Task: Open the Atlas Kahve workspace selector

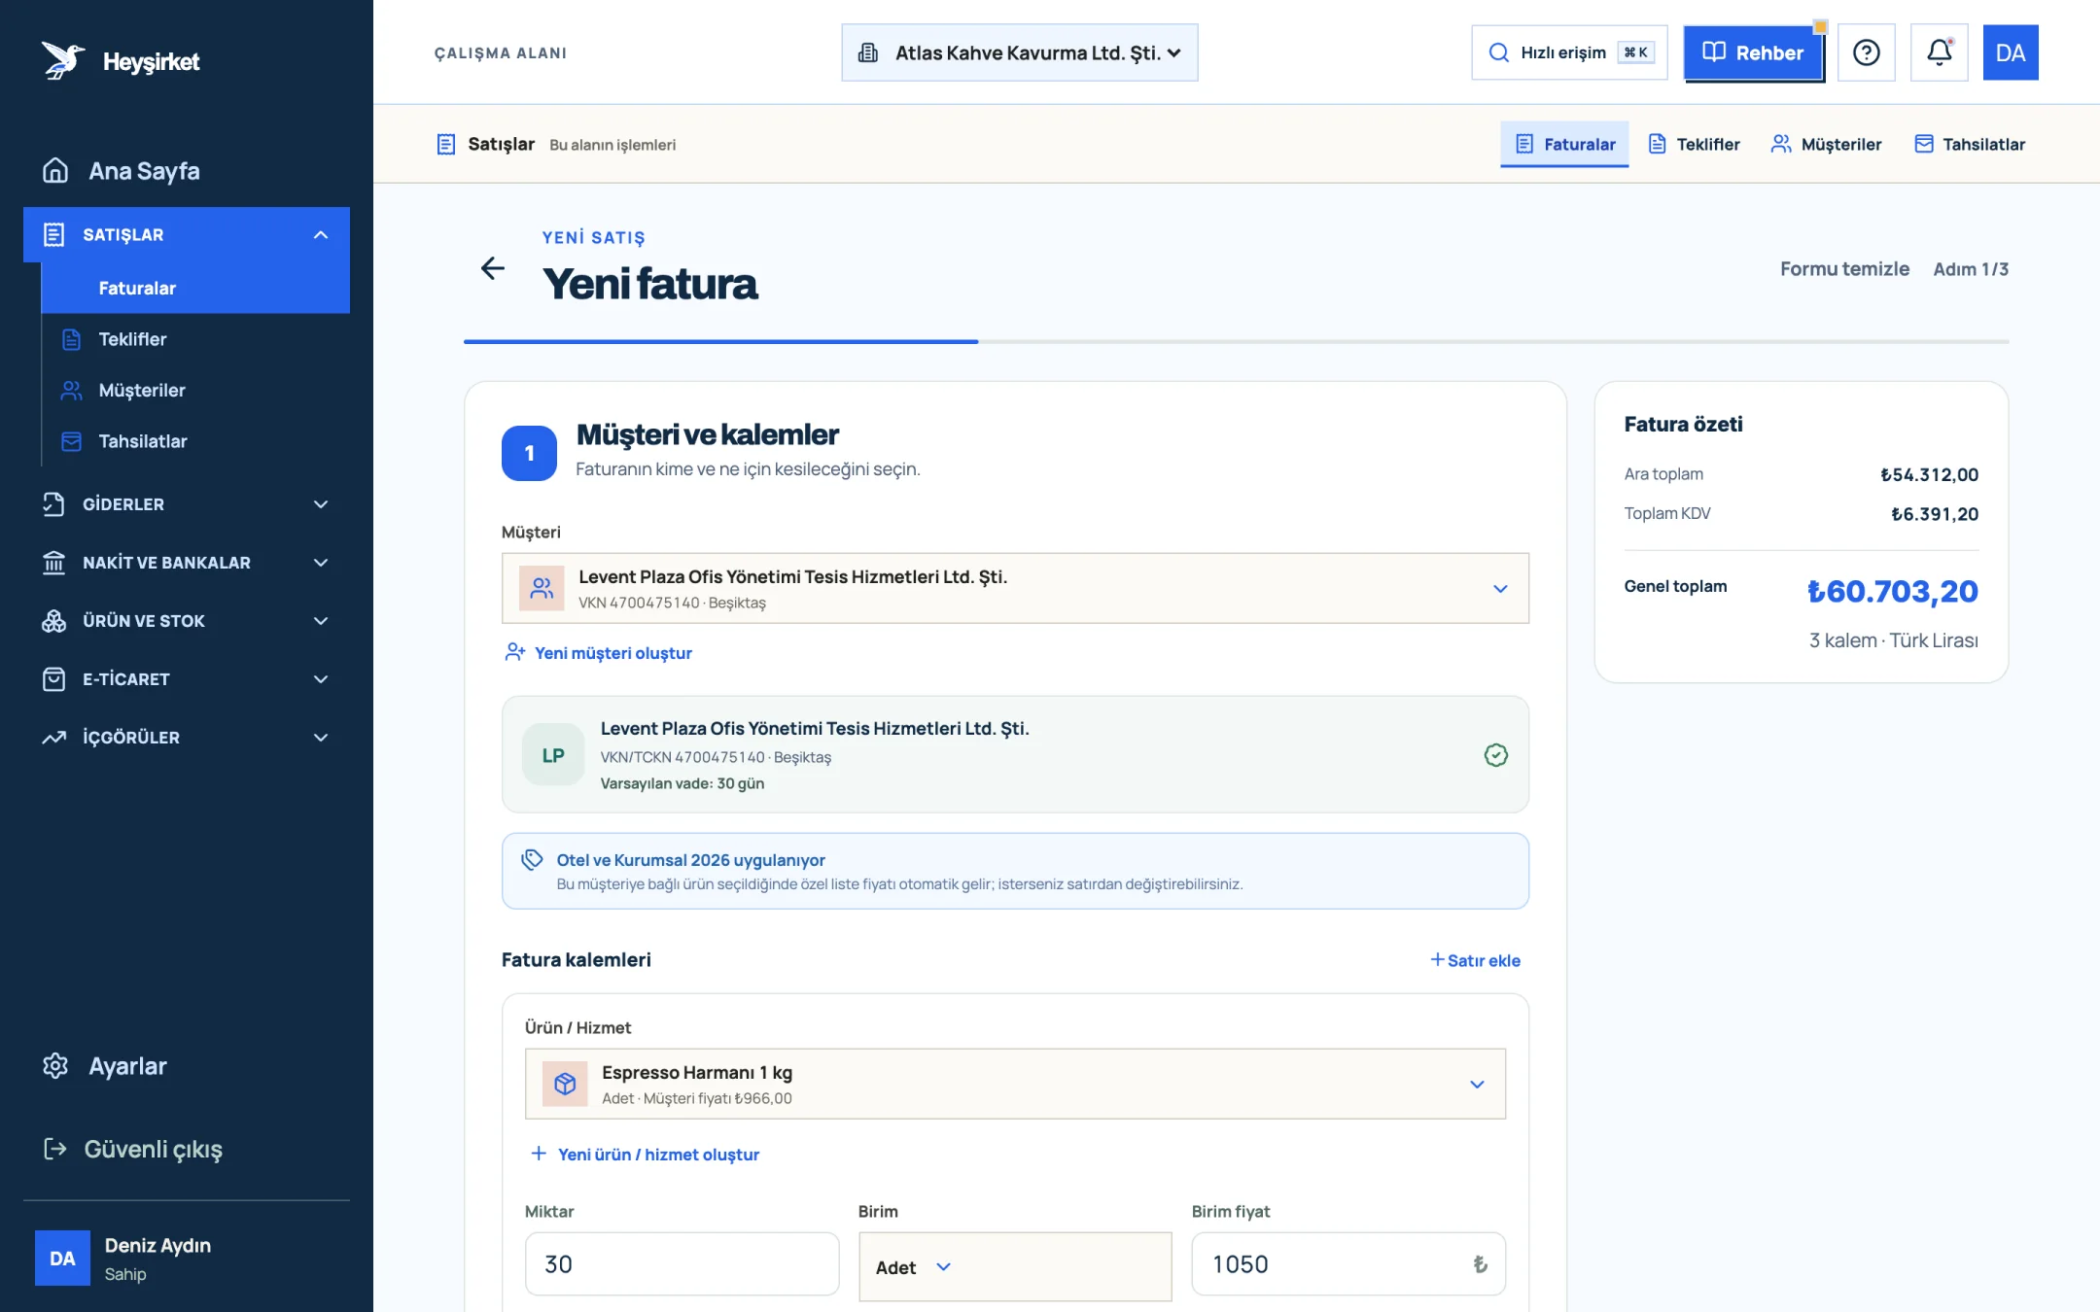Action: 1019,52
